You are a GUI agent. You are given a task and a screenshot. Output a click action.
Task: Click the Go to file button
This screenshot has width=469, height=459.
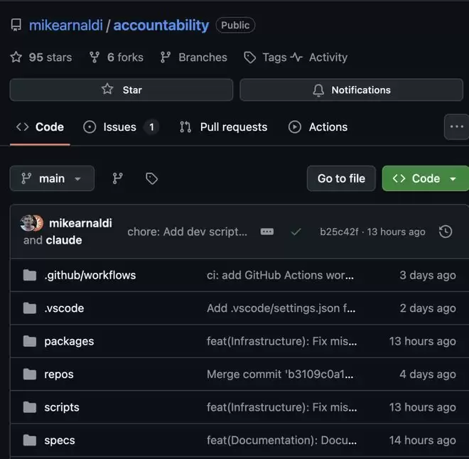click(x=341, y=178)
